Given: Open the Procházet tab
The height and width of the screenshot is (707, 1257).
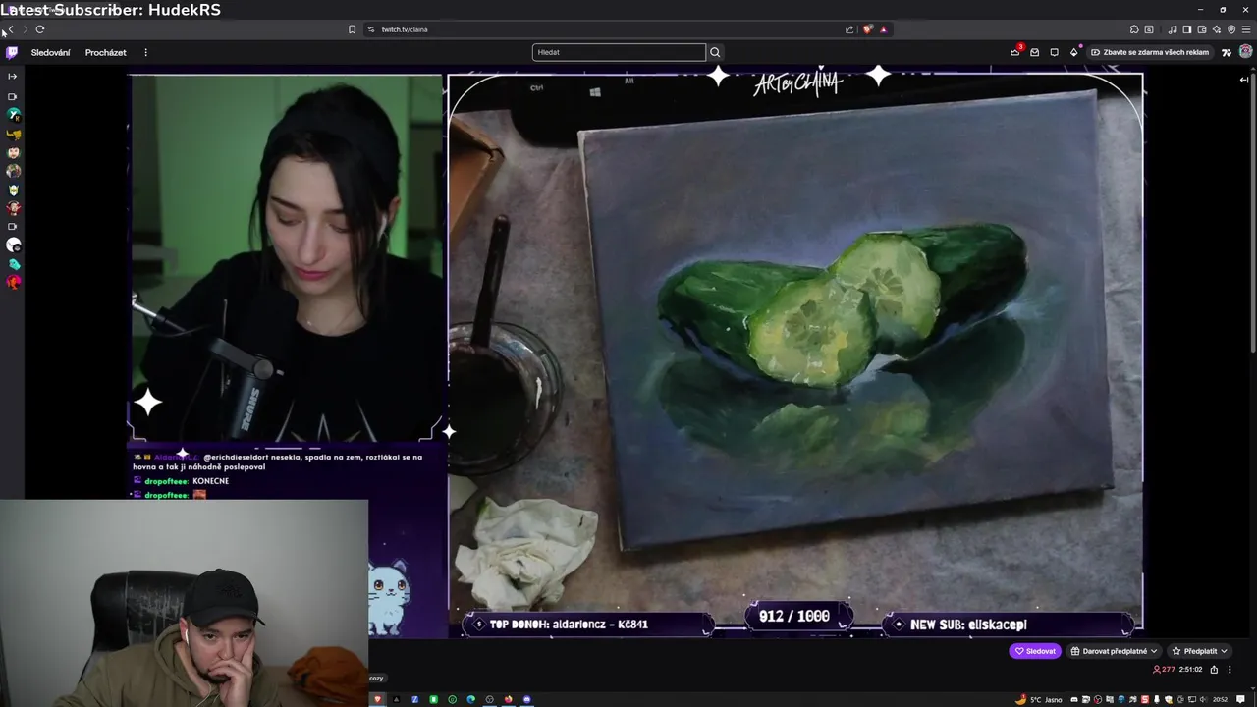Looking at the screenshot, I should [x=105, y=52].
